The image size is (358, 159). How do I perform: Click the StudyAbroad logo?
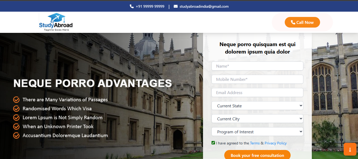(x=56, y=22)
